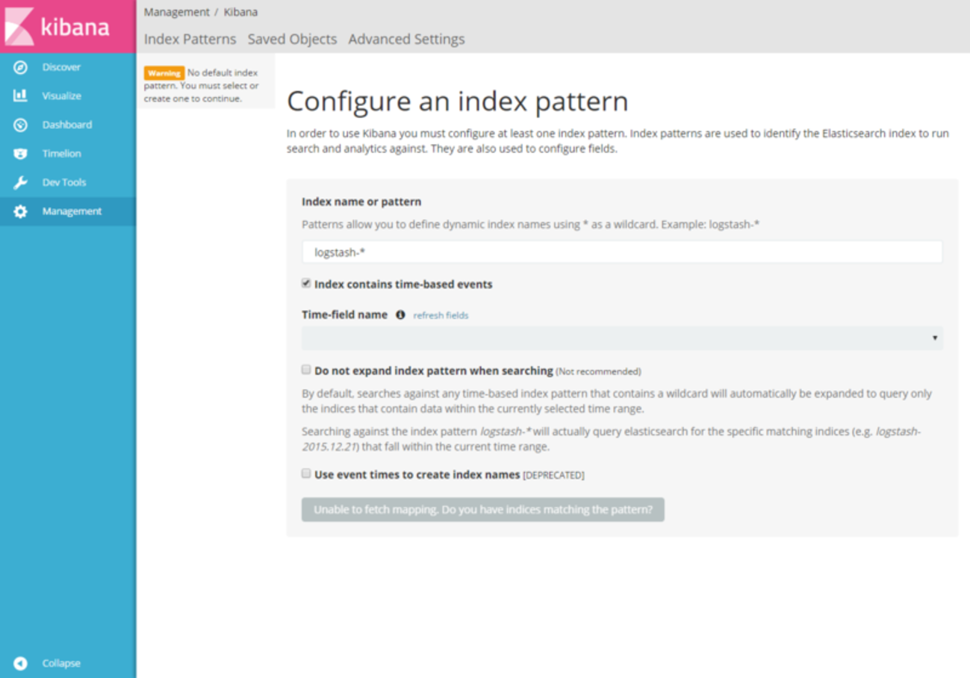Open Dashboard via the gauge icon
Screen dimensions: 970x678
[20, 125]
